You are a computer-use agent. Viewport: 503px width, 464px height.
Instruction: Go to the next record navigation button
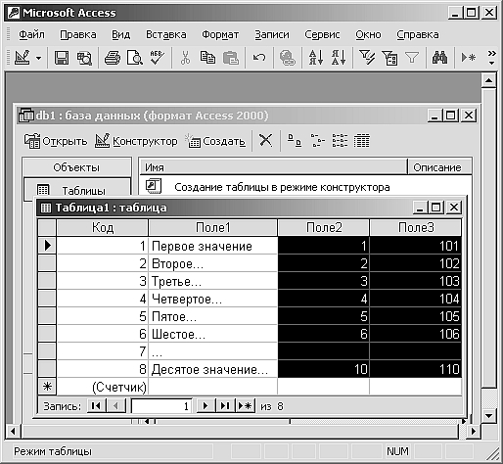point(206,406)
